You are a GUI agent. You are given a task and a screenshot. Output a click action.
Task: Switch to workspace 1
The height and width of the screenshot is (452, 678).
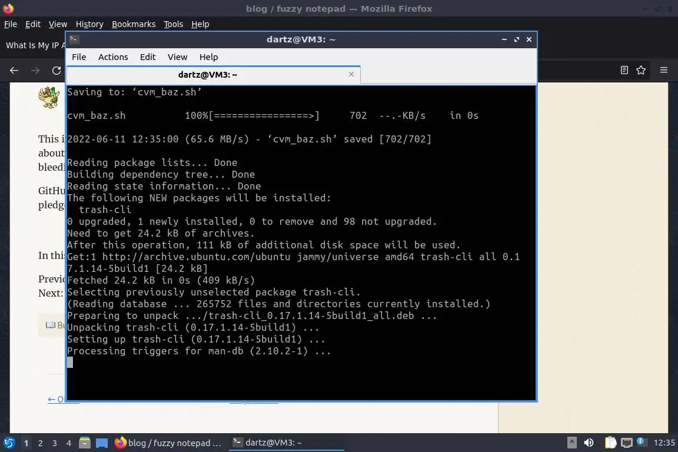pyautogui.click(x=26, y=443)
